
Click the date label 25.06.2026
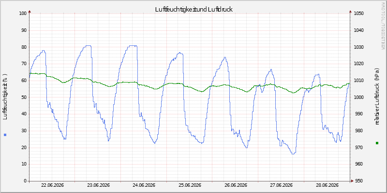point(190,185)
